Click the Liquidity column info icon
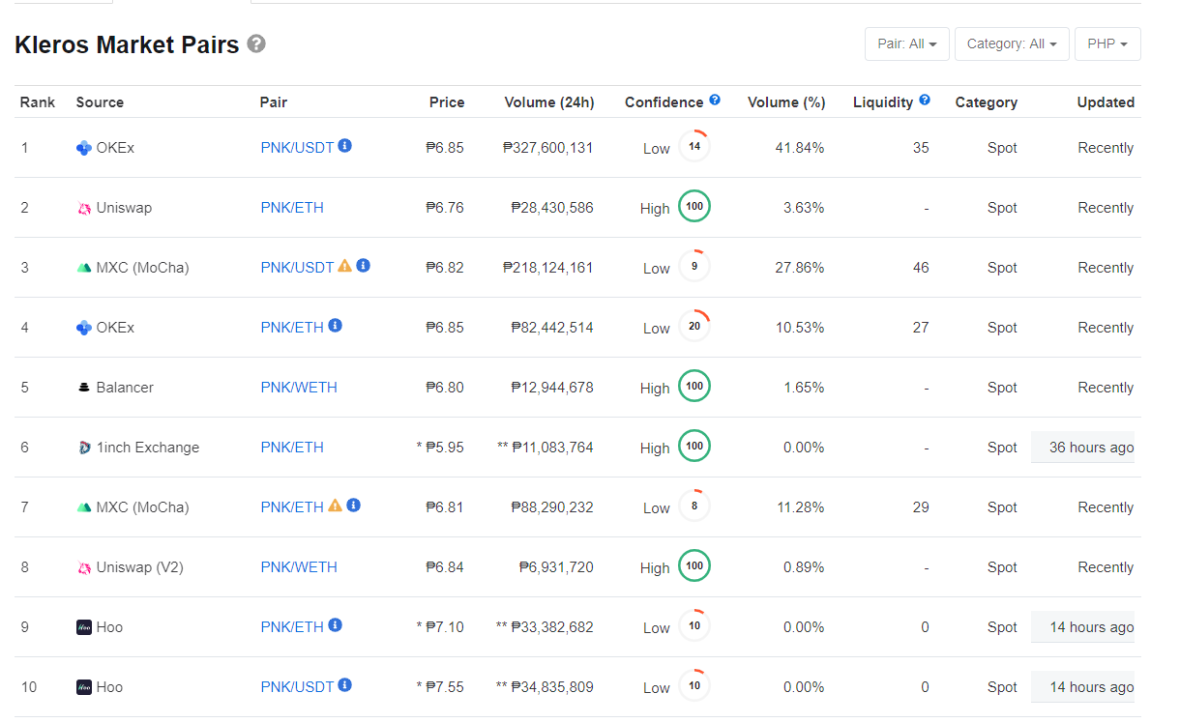The height and width of the screenshot is (723, 1180). [925, 100]
